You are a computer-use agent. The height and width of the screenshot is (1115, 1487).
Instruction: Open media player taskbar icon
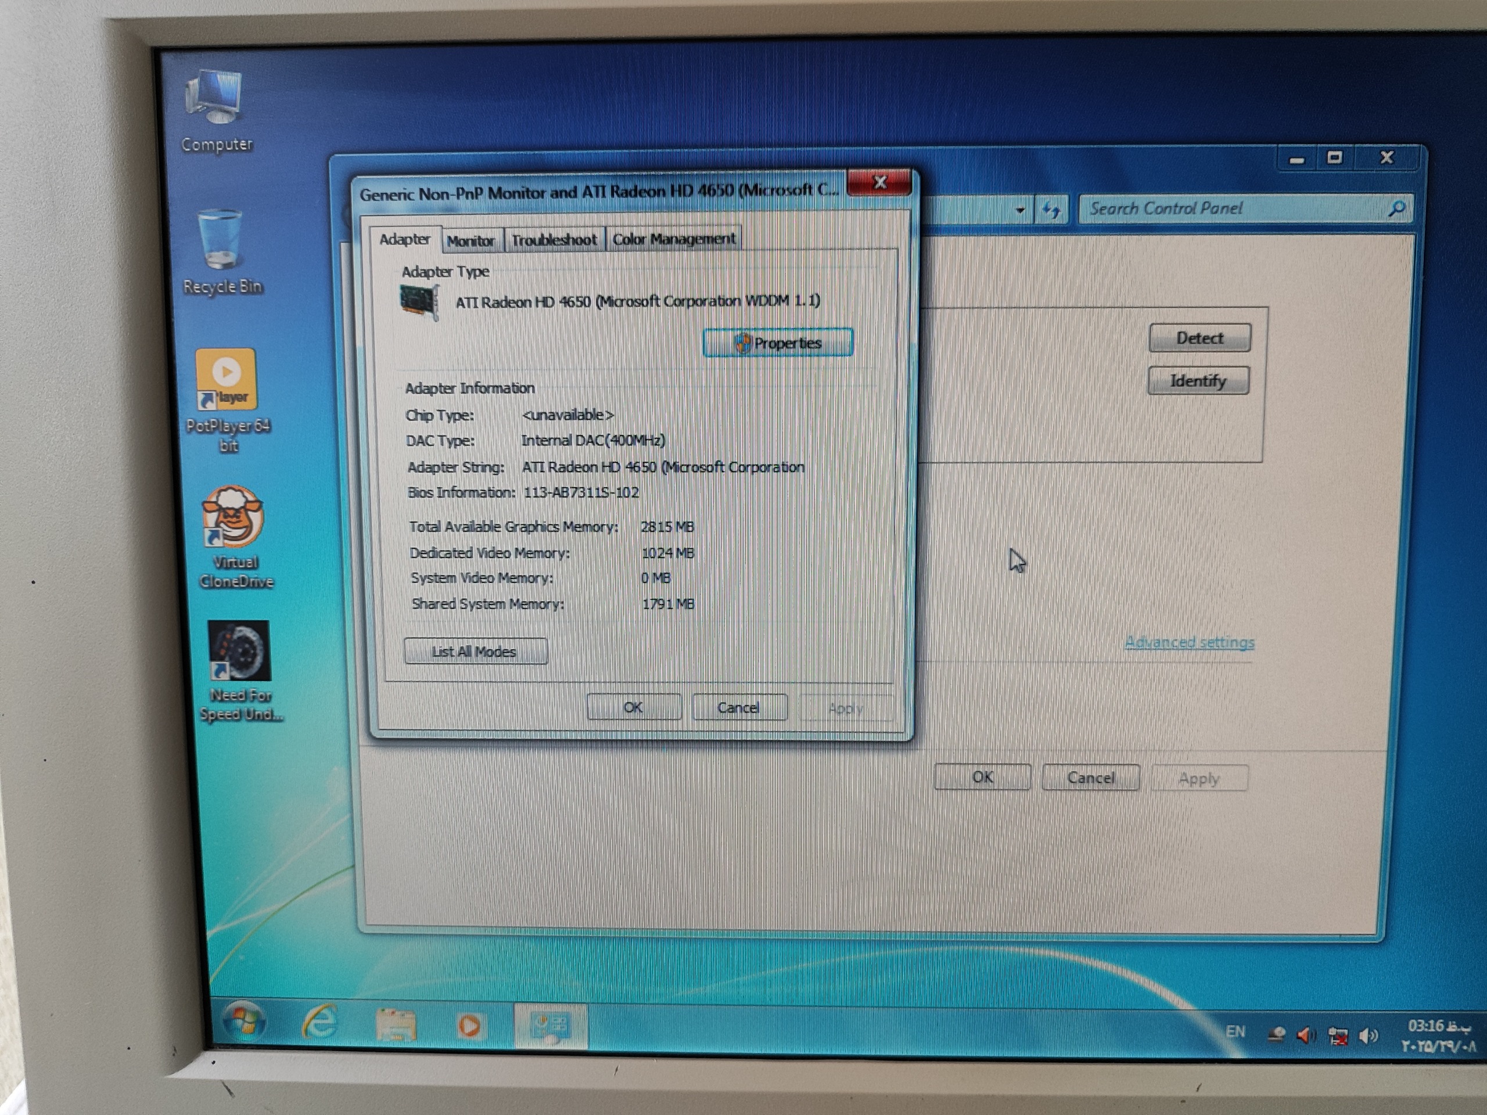[x=469, y=1026]
